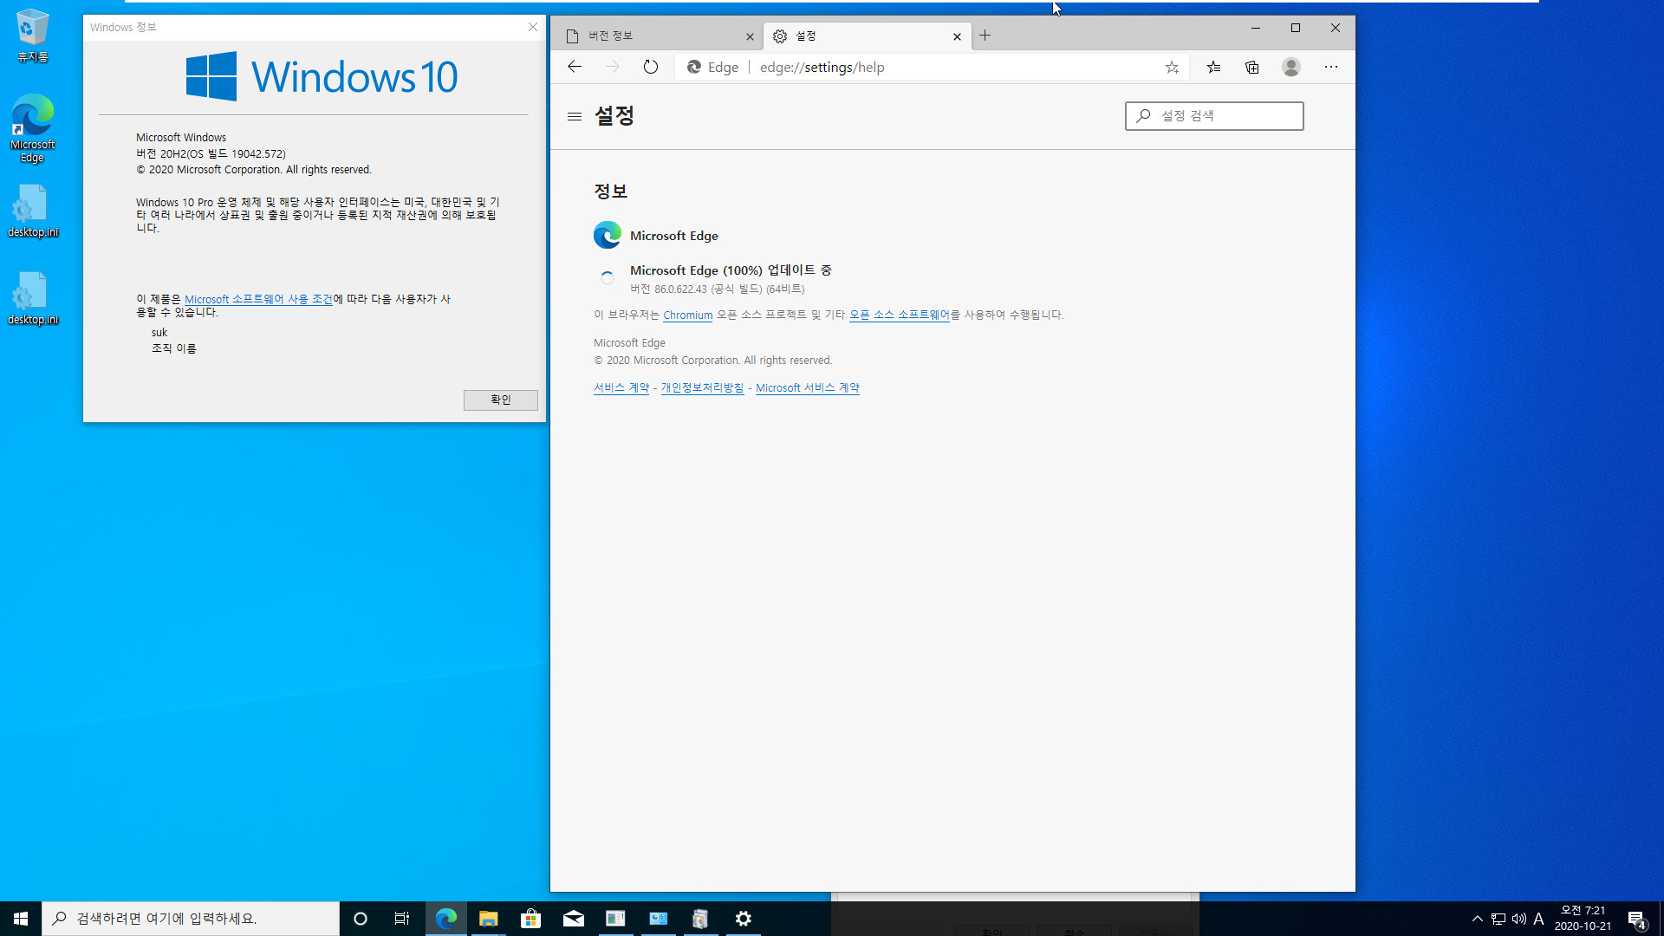This screenshot has width=1664, height=936.
Task: Select the lower desktop.ini file icon
Action: coord(33,298)
